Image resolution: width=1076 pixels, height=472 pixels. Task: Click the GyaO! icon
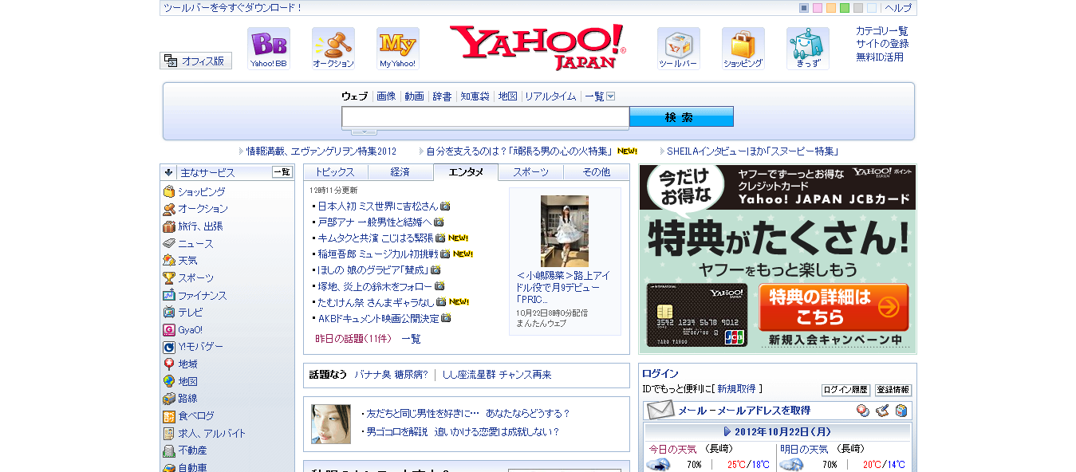(x=169, y=330)
